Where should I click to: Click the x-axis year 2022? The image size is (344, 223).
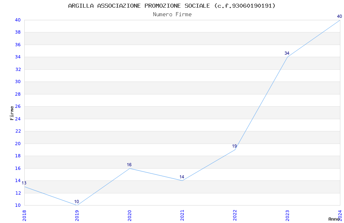(x=235, y=215)
